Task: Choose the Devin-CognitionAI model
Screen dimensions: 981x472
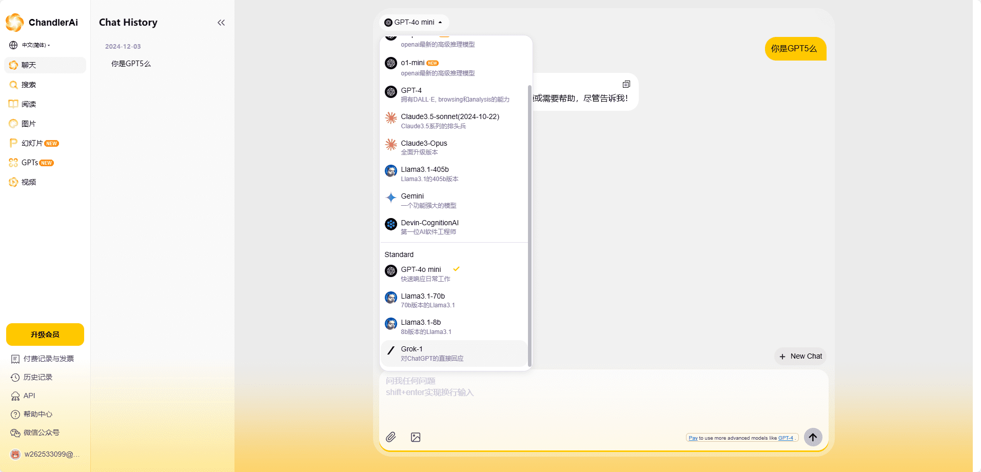Action: [x=454, y=227]
